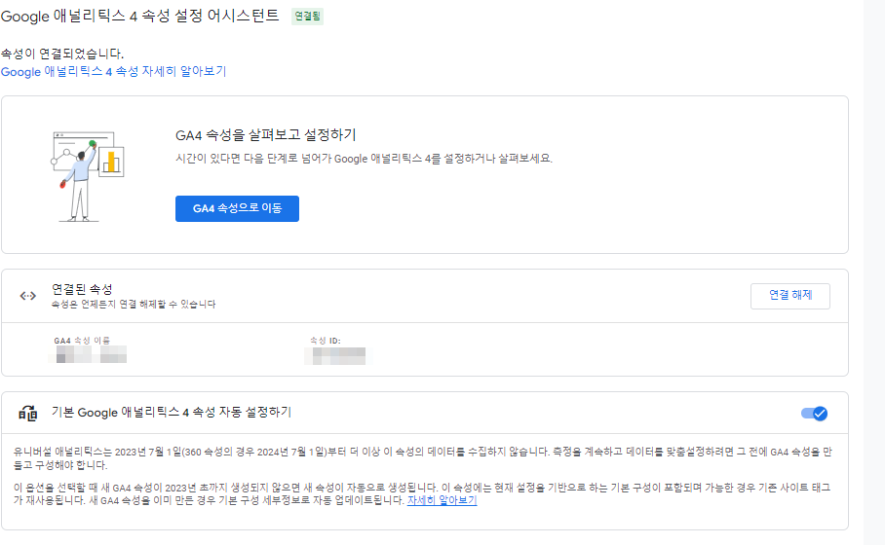Click the 속성이 연결되었습니다 status message
Viewport: 885px width, 545px height.
62,54
